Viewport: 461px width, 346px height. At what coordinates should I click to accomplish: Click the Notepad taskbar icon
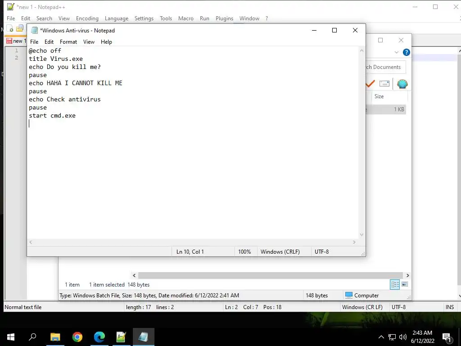[x=143, y=337]
